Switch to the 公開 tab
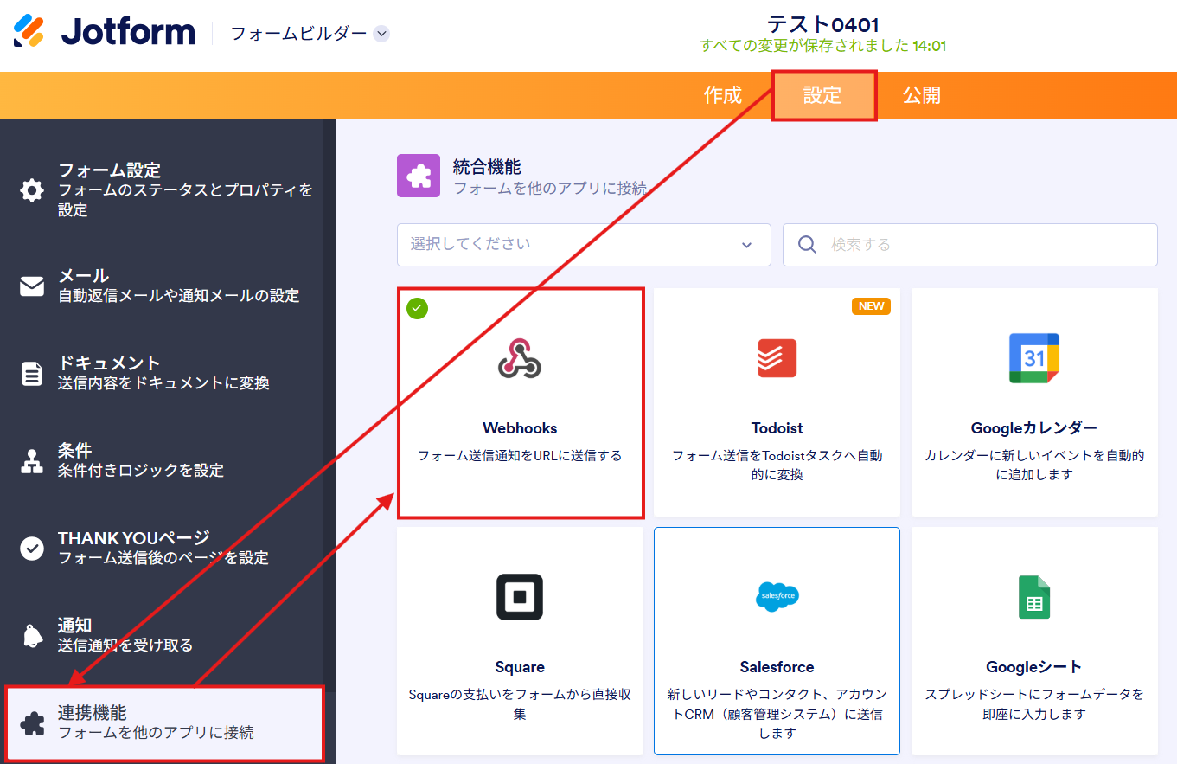 (x=922, y=95)
